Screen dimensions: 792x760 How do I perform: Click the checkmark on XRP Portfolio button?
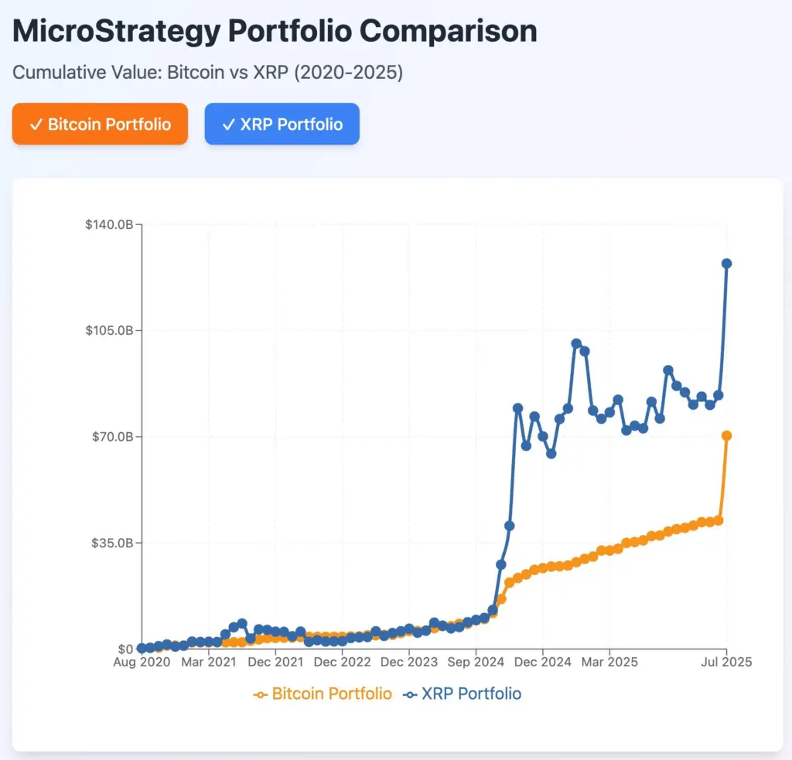228,124
